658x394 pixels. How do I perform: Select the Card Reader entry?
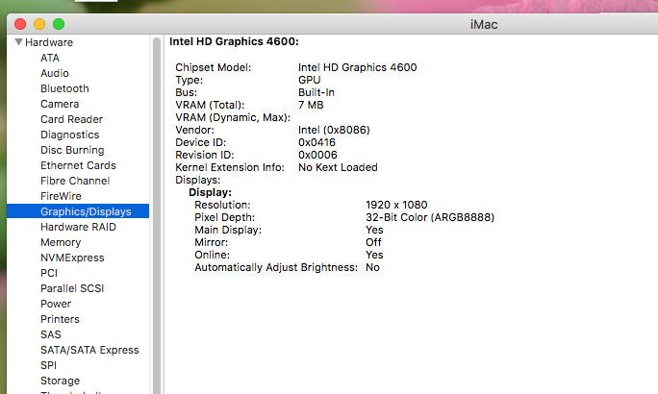tap(71, 119)
